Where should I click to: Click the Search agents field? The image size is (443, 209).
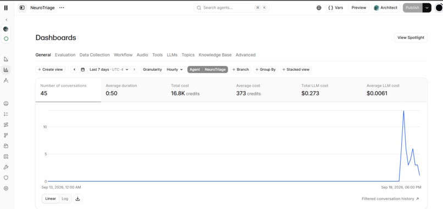231,8
